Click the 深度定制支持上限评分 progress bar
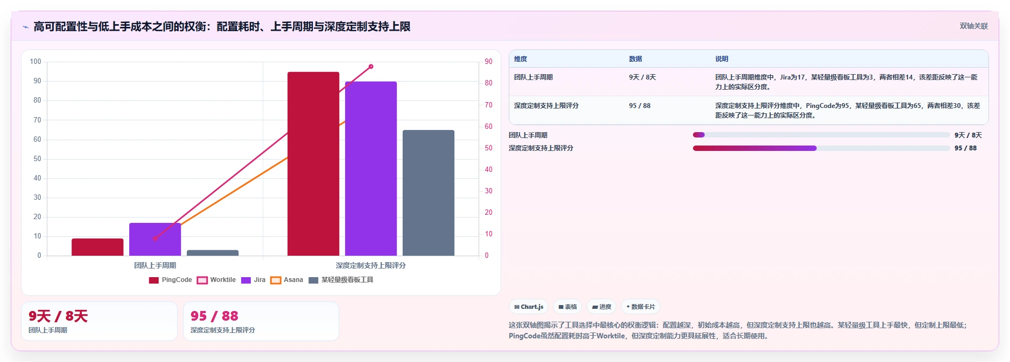The image size is (1010, 362). click(x=821, y=148)
